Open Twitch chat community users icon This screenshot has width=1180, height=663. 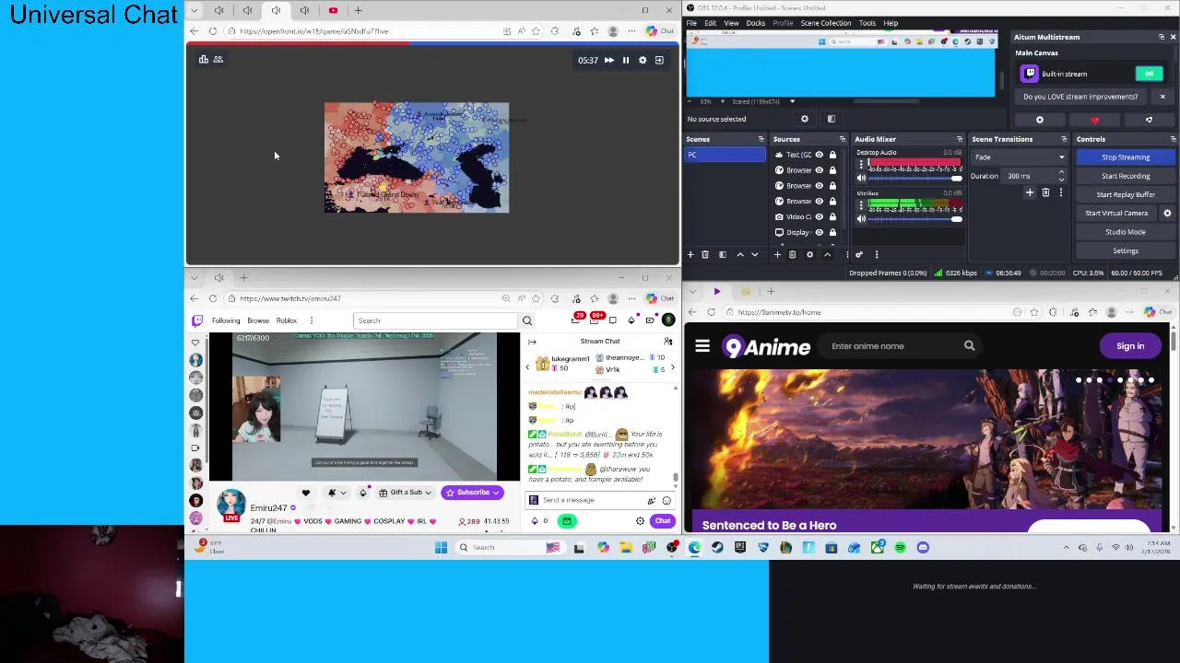click(x=668, y=342)
